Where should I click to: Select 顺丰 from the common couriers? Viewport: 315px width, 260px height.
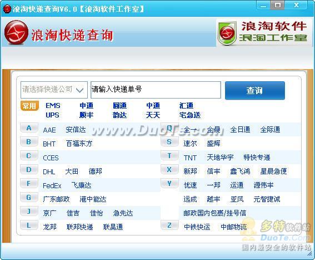86,115
